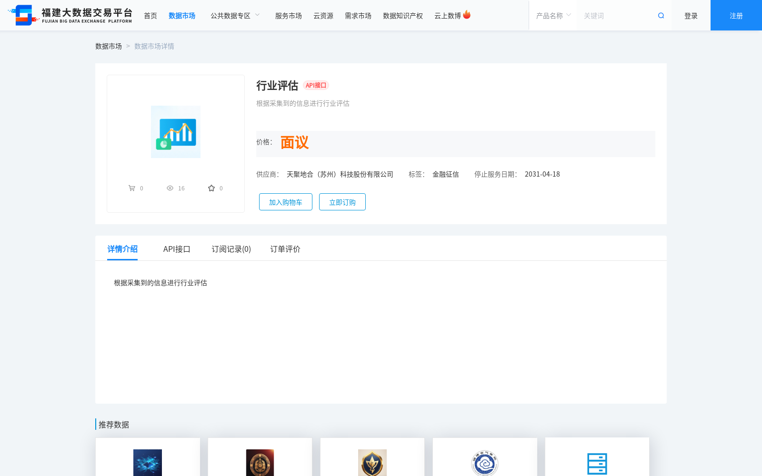Expand the 公共数据专区 dropdown menu
This screenshot has height=476, width=762.
click(235, 16)
